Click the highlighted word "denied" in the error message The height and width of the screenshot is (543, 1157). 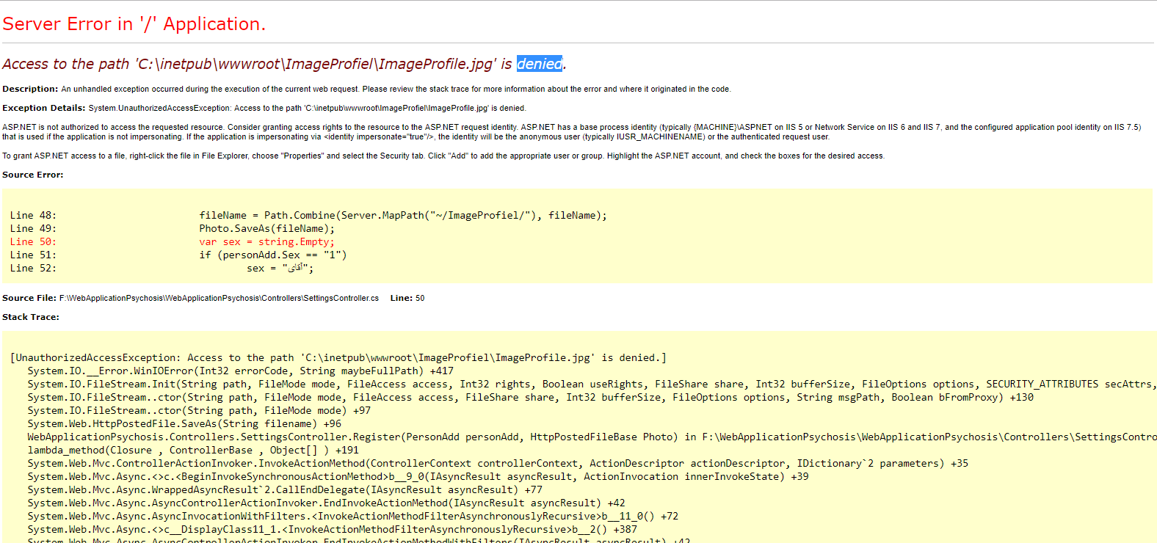pos(539,64)
